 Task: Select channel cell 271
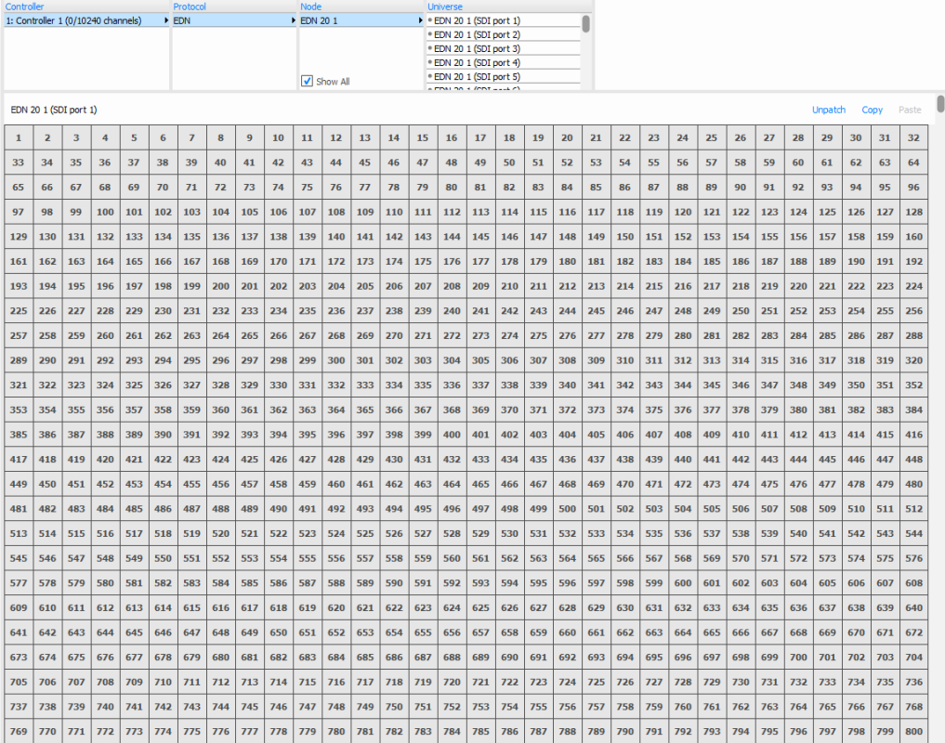coord(423,335)
